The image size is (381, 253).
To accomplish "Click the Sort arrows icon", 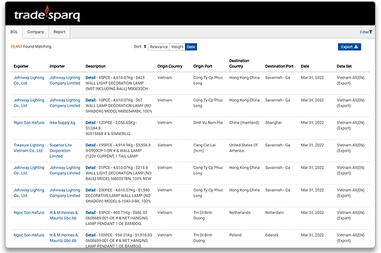I will tap(145, 47).
